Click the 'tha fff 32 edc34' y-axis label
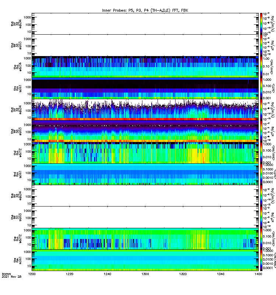This screenshot has width=276, height=295. pyautogui.click(x=16, y=24)
